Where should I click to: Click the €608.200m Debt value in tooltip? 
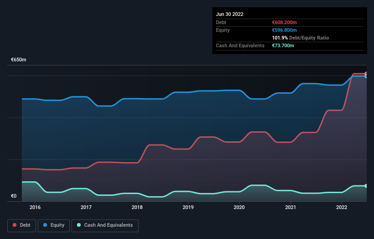284,22
